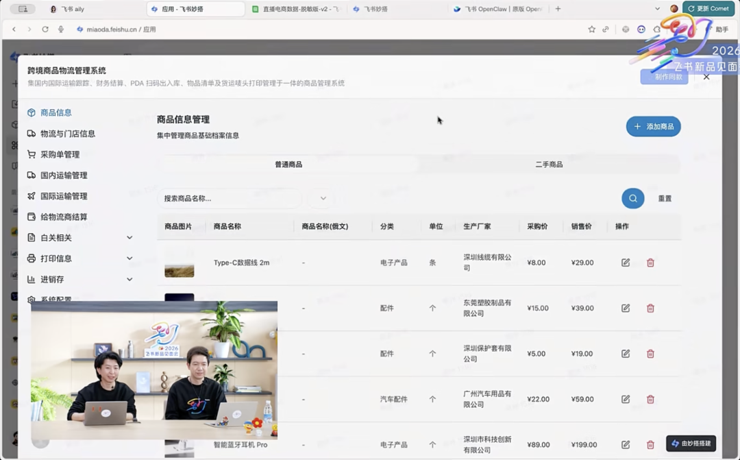This screenshot has width=740, height=460.
Task: Edit the 智能蓝牙耳机 Pro product
Action: pos(625,444)
